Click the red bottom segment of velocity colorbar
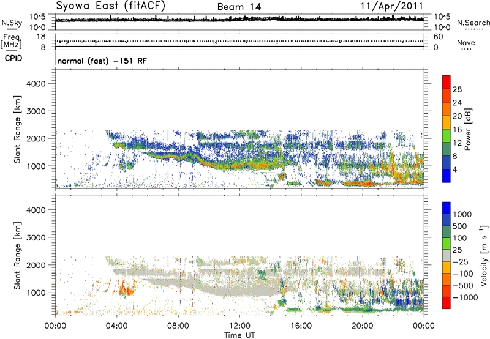 [x=447, y=303]
